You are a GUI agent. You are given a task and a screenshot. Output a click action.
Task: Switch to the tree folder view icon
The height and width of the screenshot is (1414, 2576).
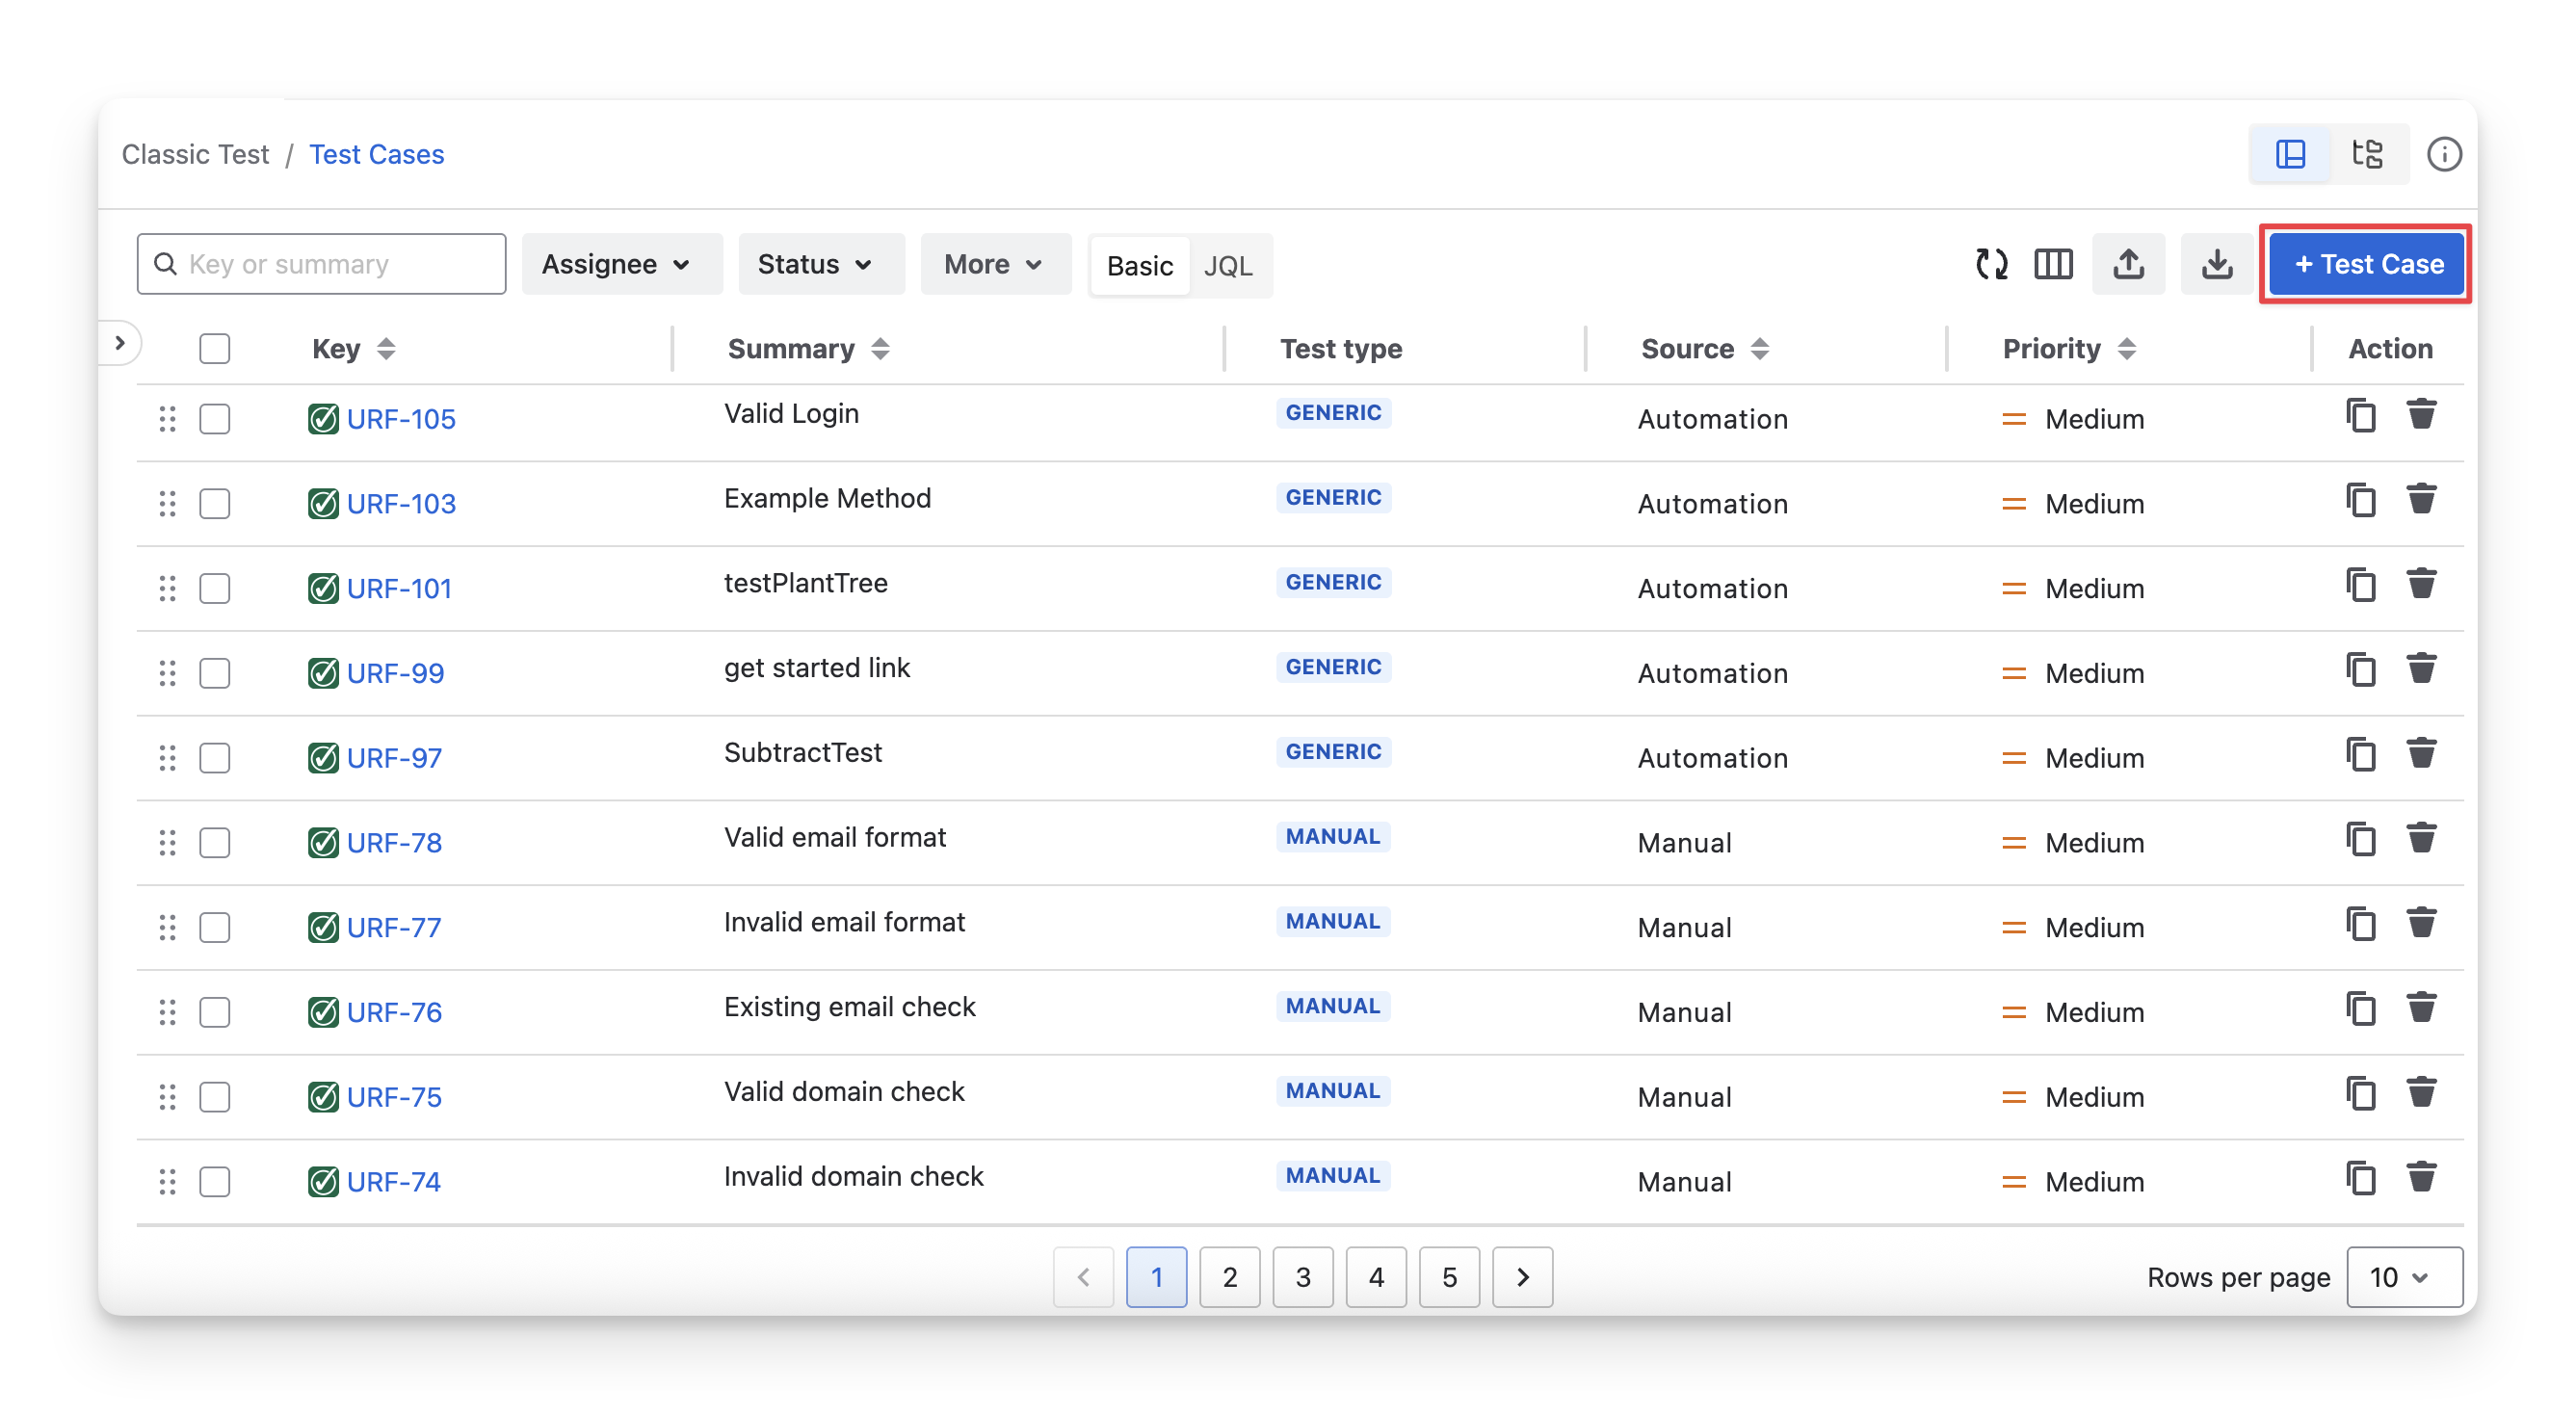click(2367, 154)
